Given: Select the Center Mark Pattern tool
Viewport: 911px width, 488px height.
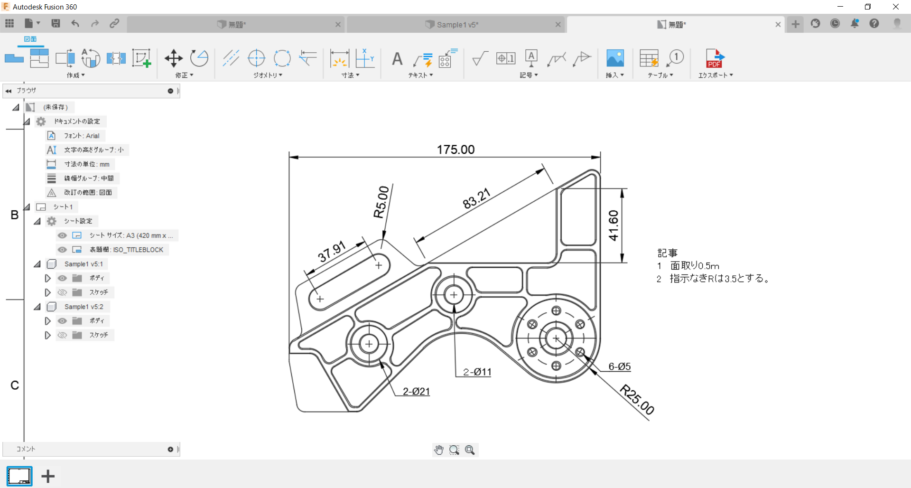Looking at the screenshot, I should 282,58.
